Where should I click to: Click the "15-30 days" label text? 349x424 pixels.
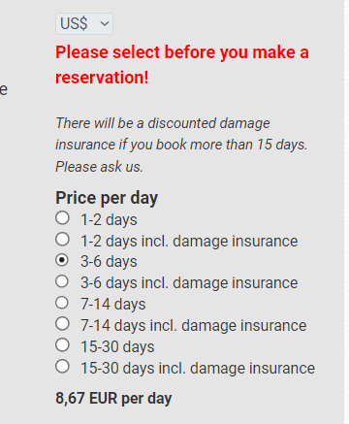[x=117, y=346]
